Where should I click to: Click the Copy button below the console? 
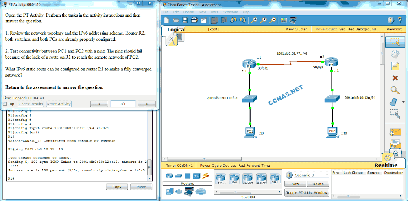tap(116, 187)
